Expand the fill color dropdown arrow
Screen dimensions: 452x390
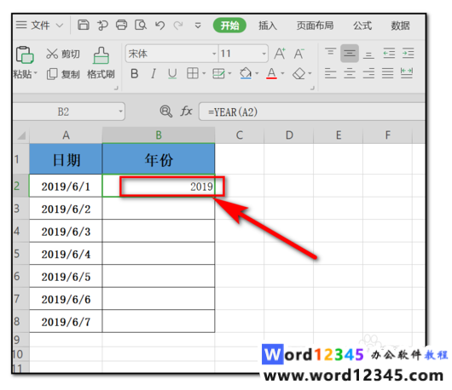tap(257, 73)
